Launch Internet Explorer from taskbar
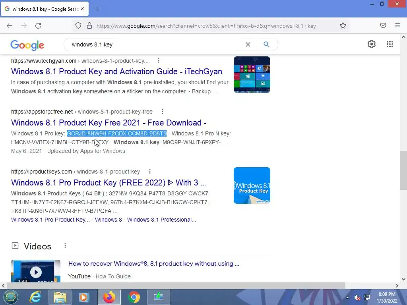 pyautogui.click(x=35, y=297)
